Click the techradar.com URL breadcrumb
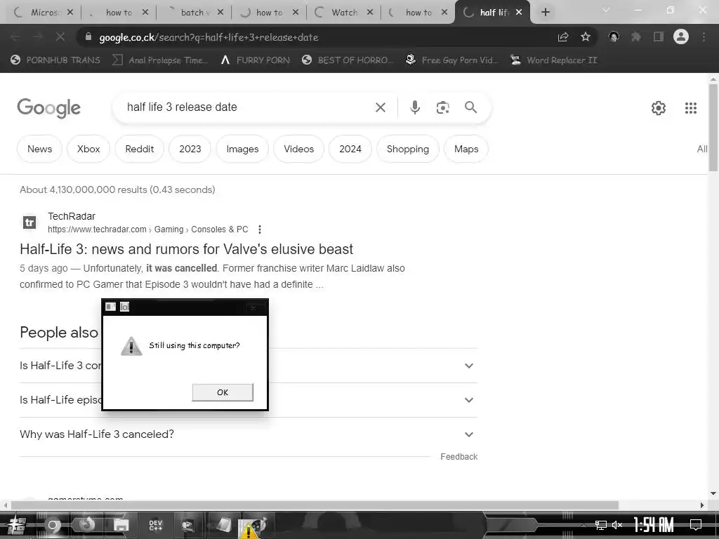 pos(147,229)
